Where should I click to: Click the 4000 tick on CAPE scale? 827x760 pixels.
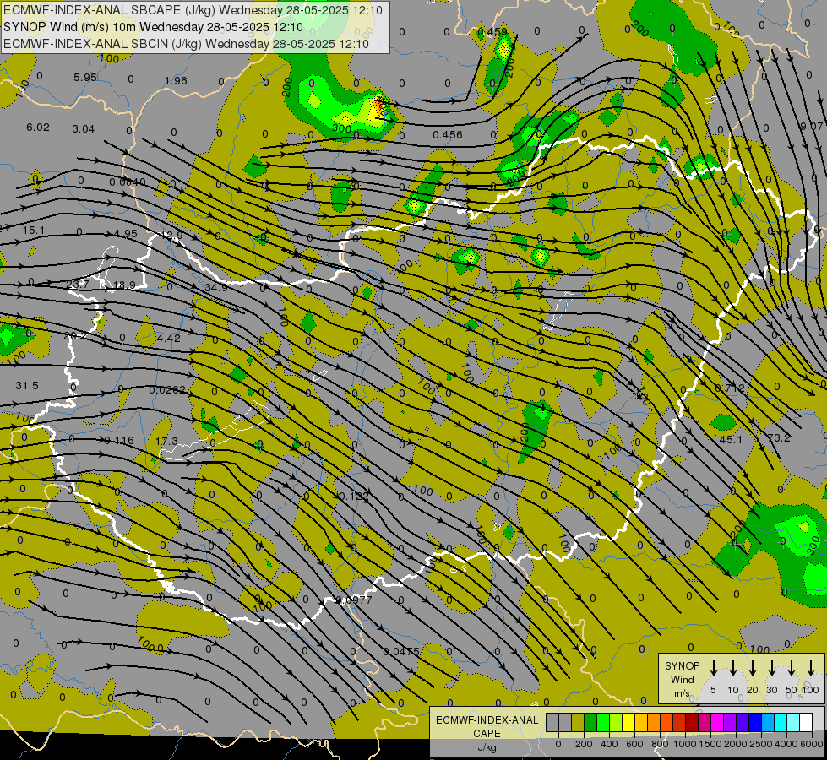786,744
